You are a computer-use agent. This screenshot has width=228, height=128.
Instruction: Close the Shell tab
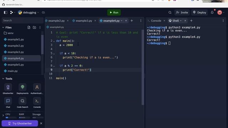(x=185, y=21)
